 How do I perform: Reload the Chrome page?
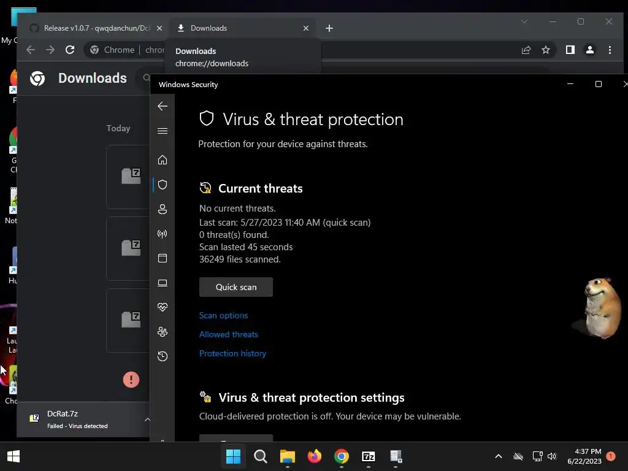(x=70, y=50)
